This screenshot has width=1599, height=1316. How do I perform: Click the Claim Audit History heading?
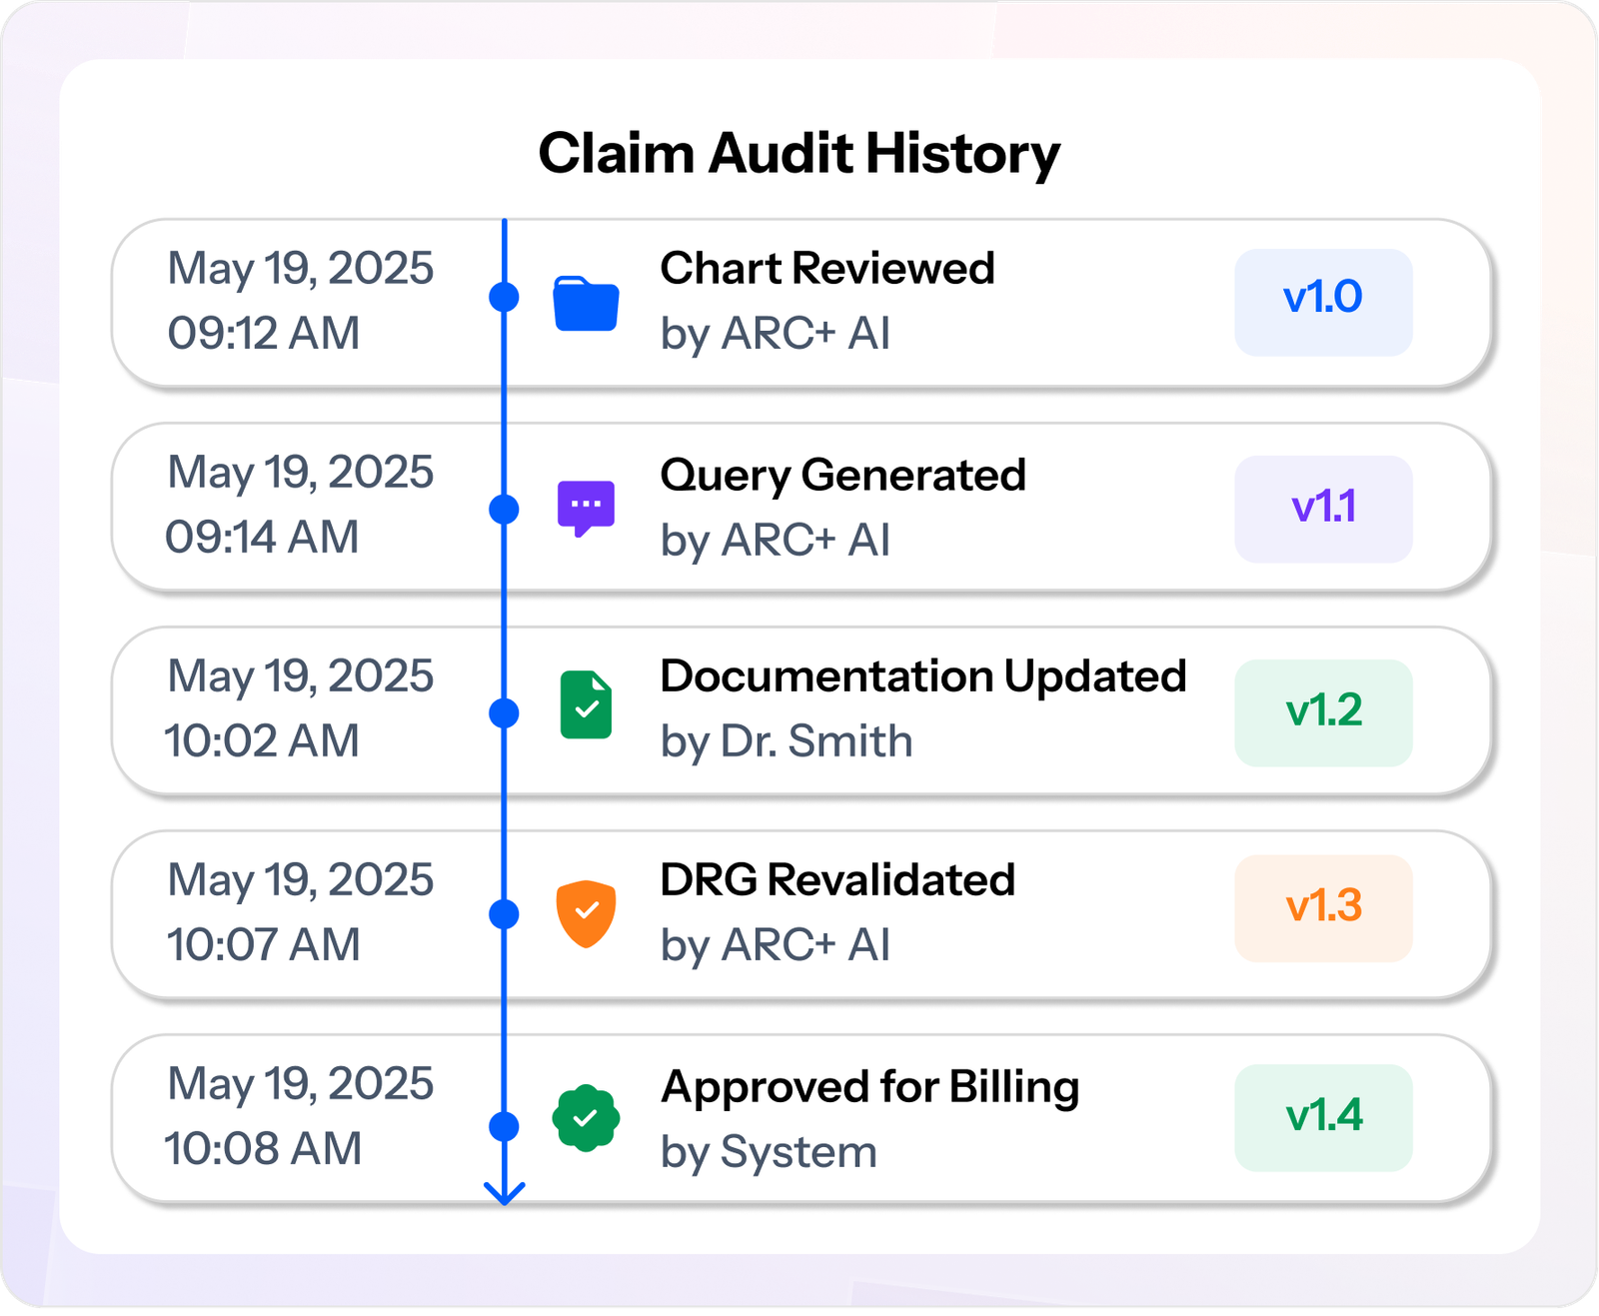(799, 155)
